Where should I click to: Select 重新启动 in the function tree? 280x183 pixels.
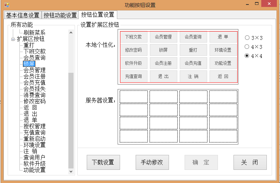tap(34, 139)
